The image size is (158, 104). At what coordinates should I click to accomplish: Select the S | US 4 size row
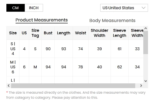click(x=75, y=49)
